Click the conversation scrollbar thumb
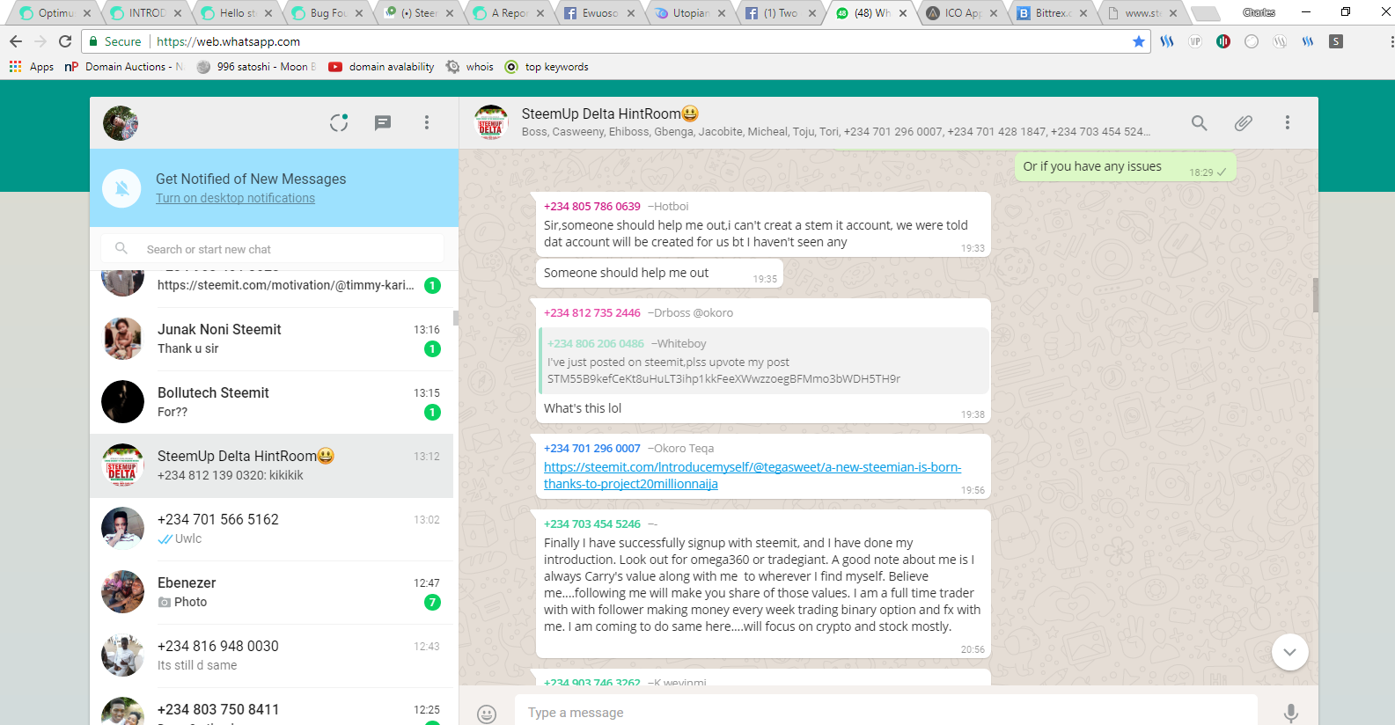The image size is (1395, 725). [x=1315, y=295]
